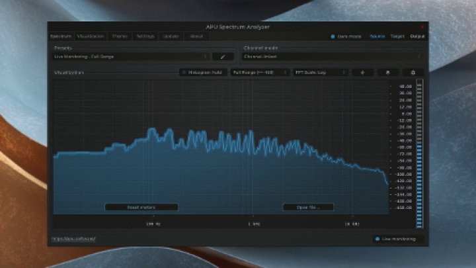Select the Target view
This screenshot has width=476, height=268.
[x=397, y=36]
